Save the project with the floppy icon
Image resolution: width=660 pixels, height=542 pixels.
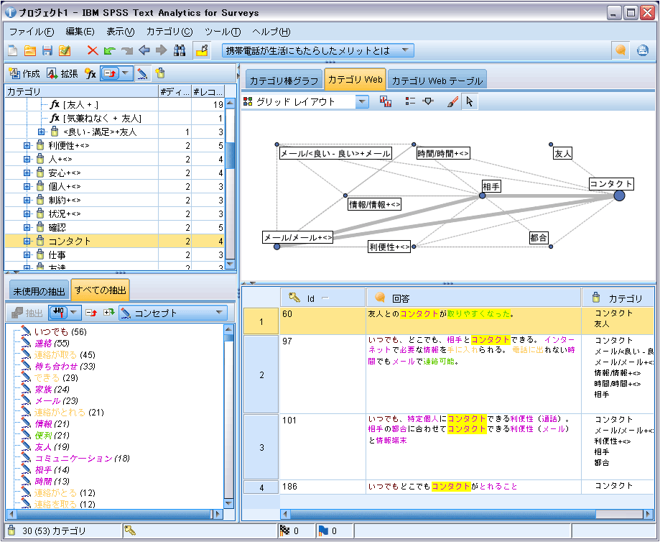(47, 50)
